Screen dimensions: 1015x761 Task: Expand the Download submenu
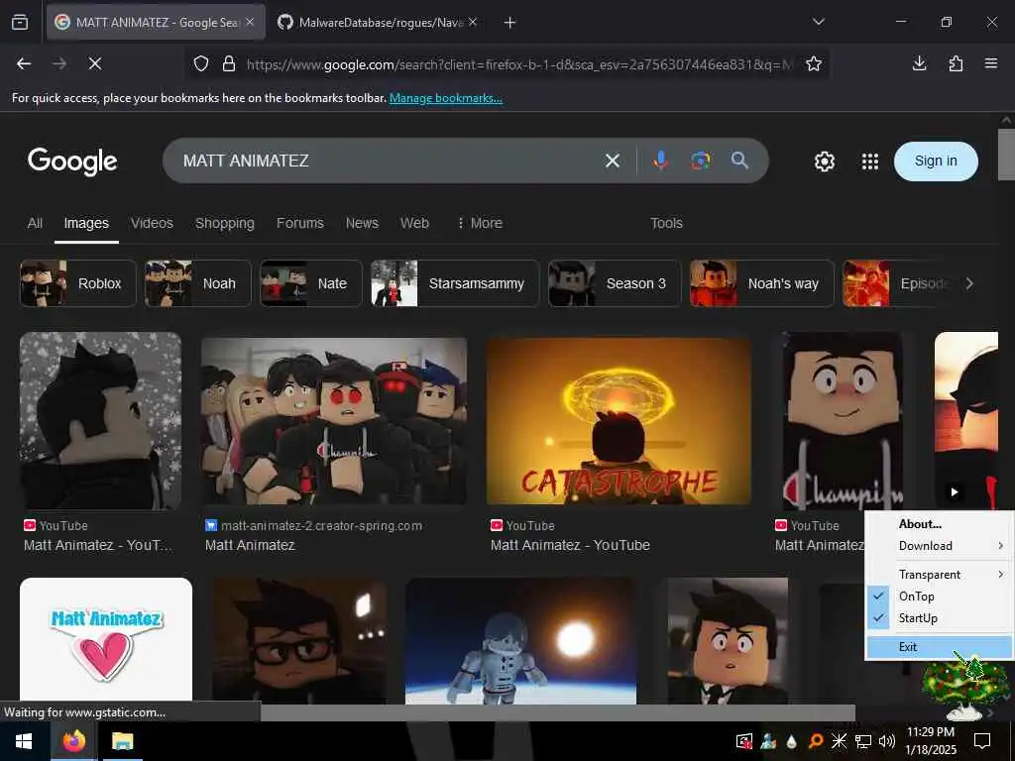[x=940, y=546]
